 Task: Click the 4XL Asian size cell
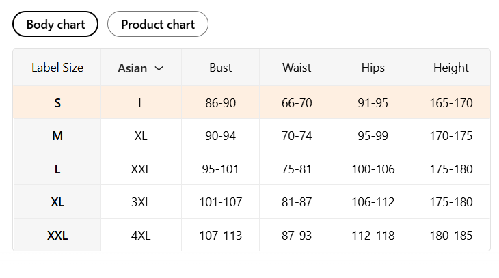tap(141, 236)
